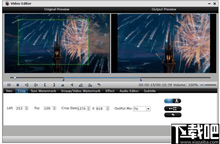Open Image/Video Watermark tab
Screen dimensions: 220x144
tap(81, 91)
